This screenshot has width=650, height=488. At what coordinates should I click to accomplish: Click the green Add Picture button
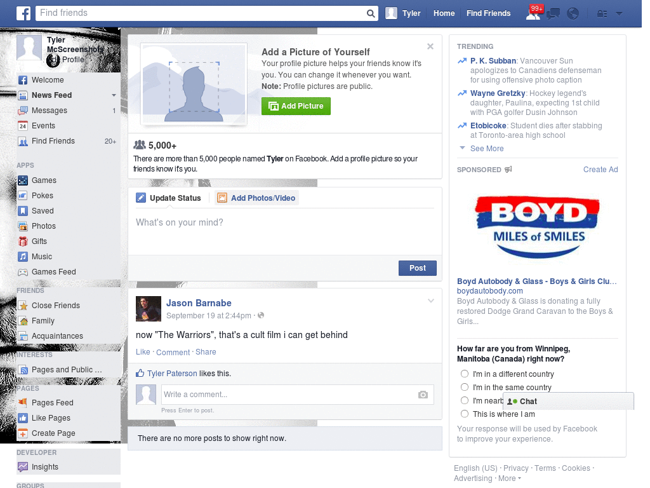[296, 106]
